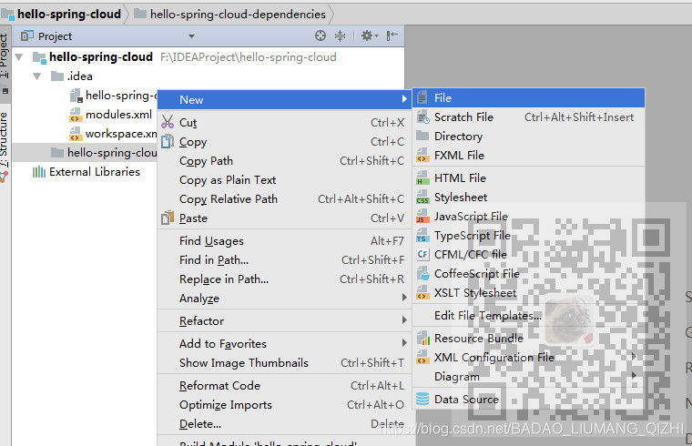The width and height of the screenshot is (692, 446).
Task: Click the FXML File icon
Action: (422, 156)
